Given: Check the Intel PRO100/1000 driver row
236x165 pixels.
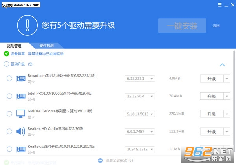Looking at the screenshot, I should (9, 96).
